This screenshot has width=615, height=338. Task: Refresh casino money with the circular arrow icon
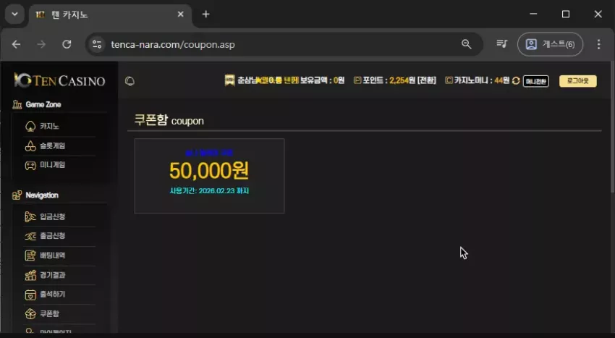point(516,80)
